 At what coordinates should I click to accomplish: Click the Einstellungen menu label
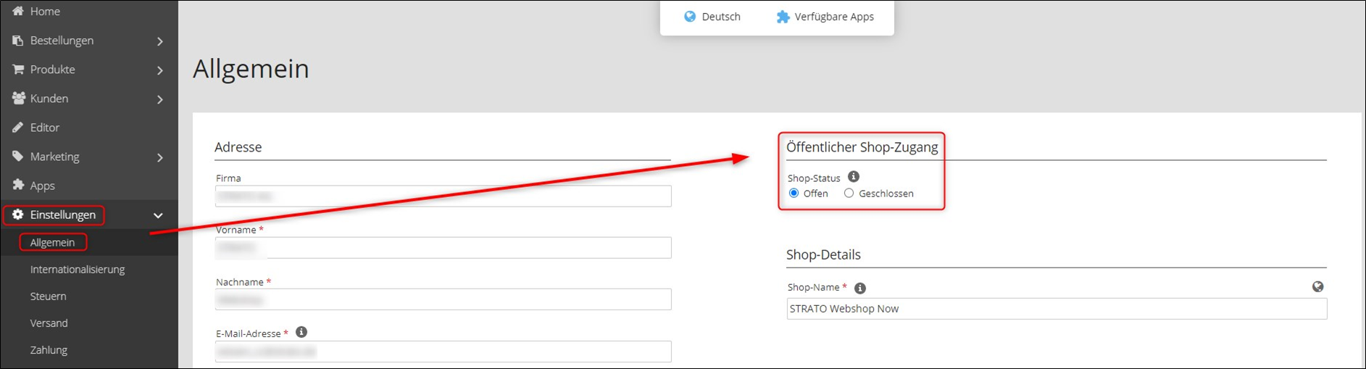[x=62, y=215]
